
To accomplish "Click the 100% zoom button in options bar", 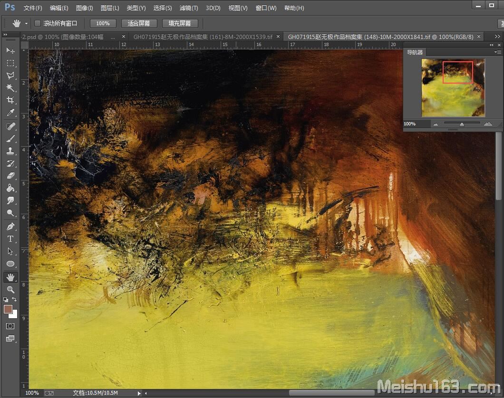I will pyautogui.click(x=103, y=23).
